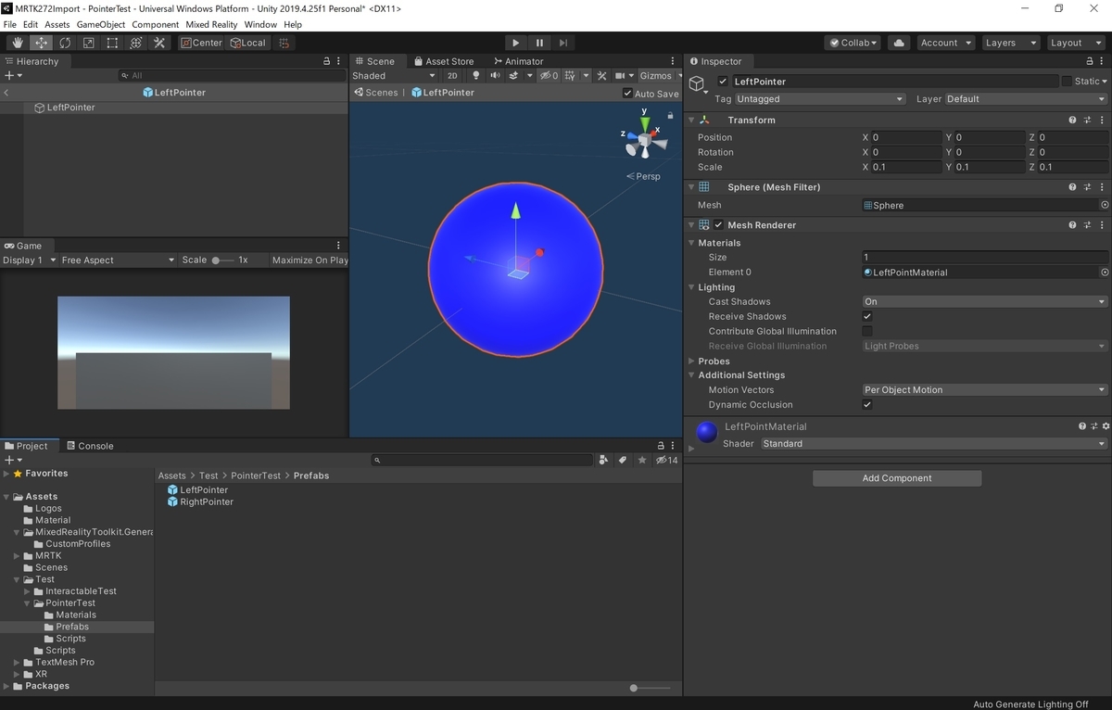This screenshot has width=1112, height=710.
Task: Uncheck Receive Shadows checkbox
Action: pos(867,316)
